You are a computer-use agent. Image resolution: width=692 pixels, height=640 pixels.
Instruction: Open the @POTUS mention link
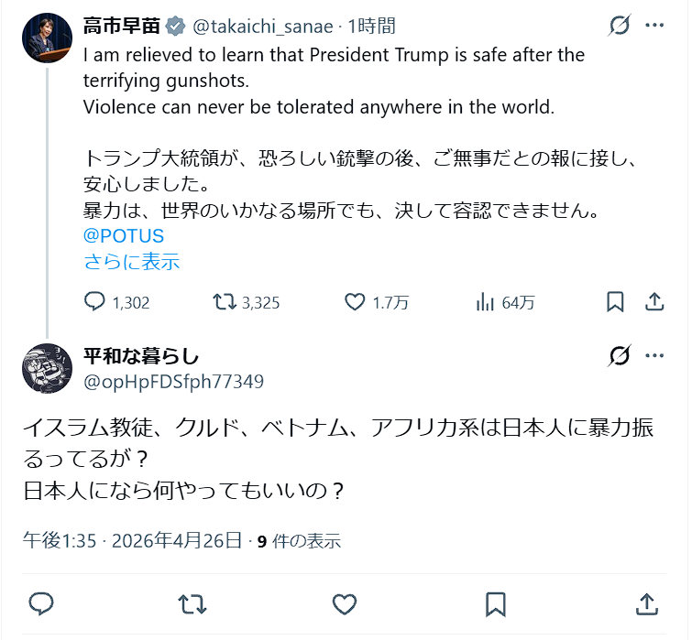(124, 236)
